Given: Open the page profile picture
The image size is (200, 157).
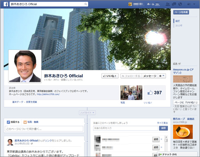Looking at the screenshot, I should click(x=25, y=66).
